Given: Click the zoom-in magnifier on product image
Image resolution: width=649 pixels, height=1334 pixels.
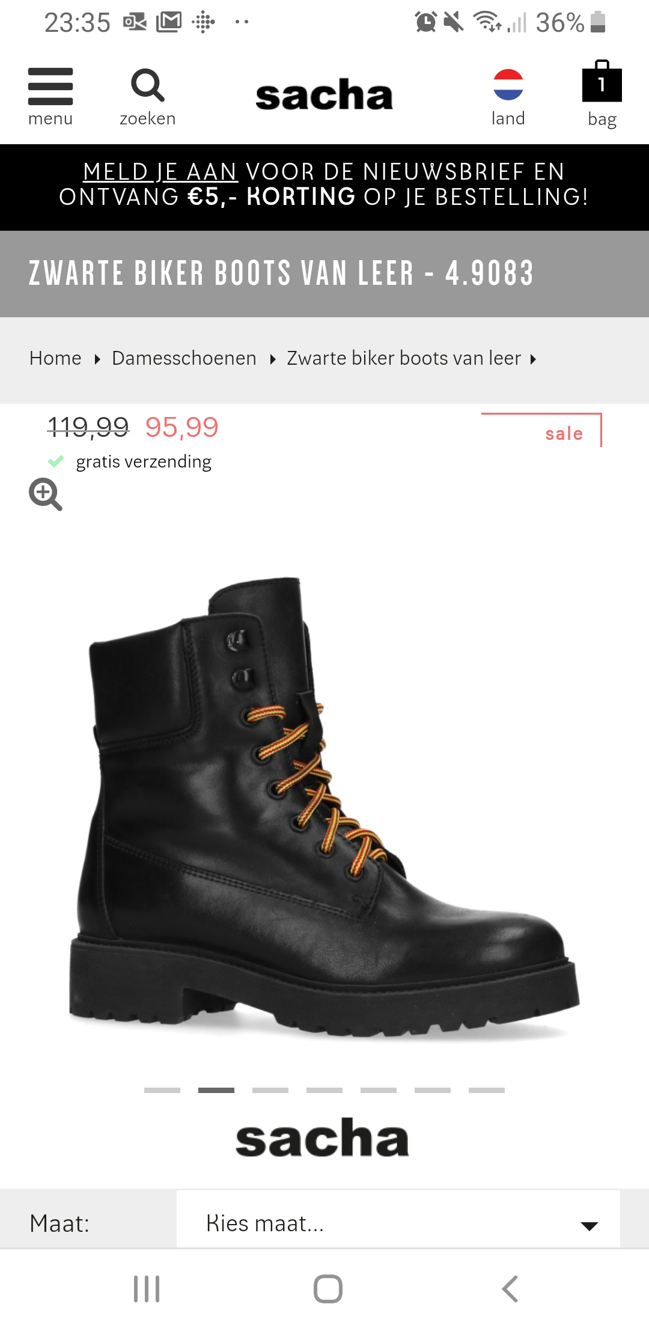Looking at the screenshot, I should pos(46,495).
